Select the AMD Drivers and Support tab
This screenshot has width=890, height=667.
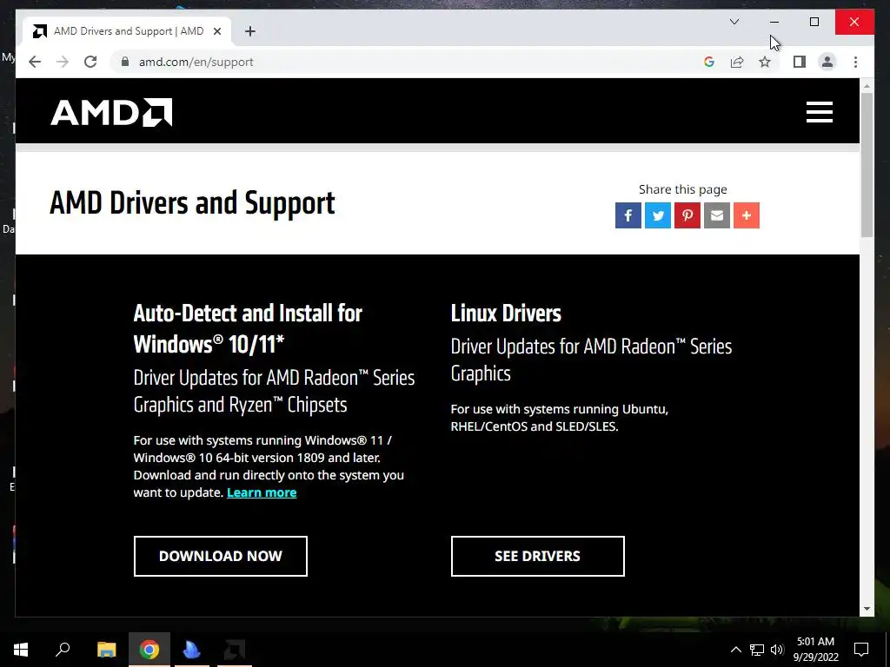point(128,31)
